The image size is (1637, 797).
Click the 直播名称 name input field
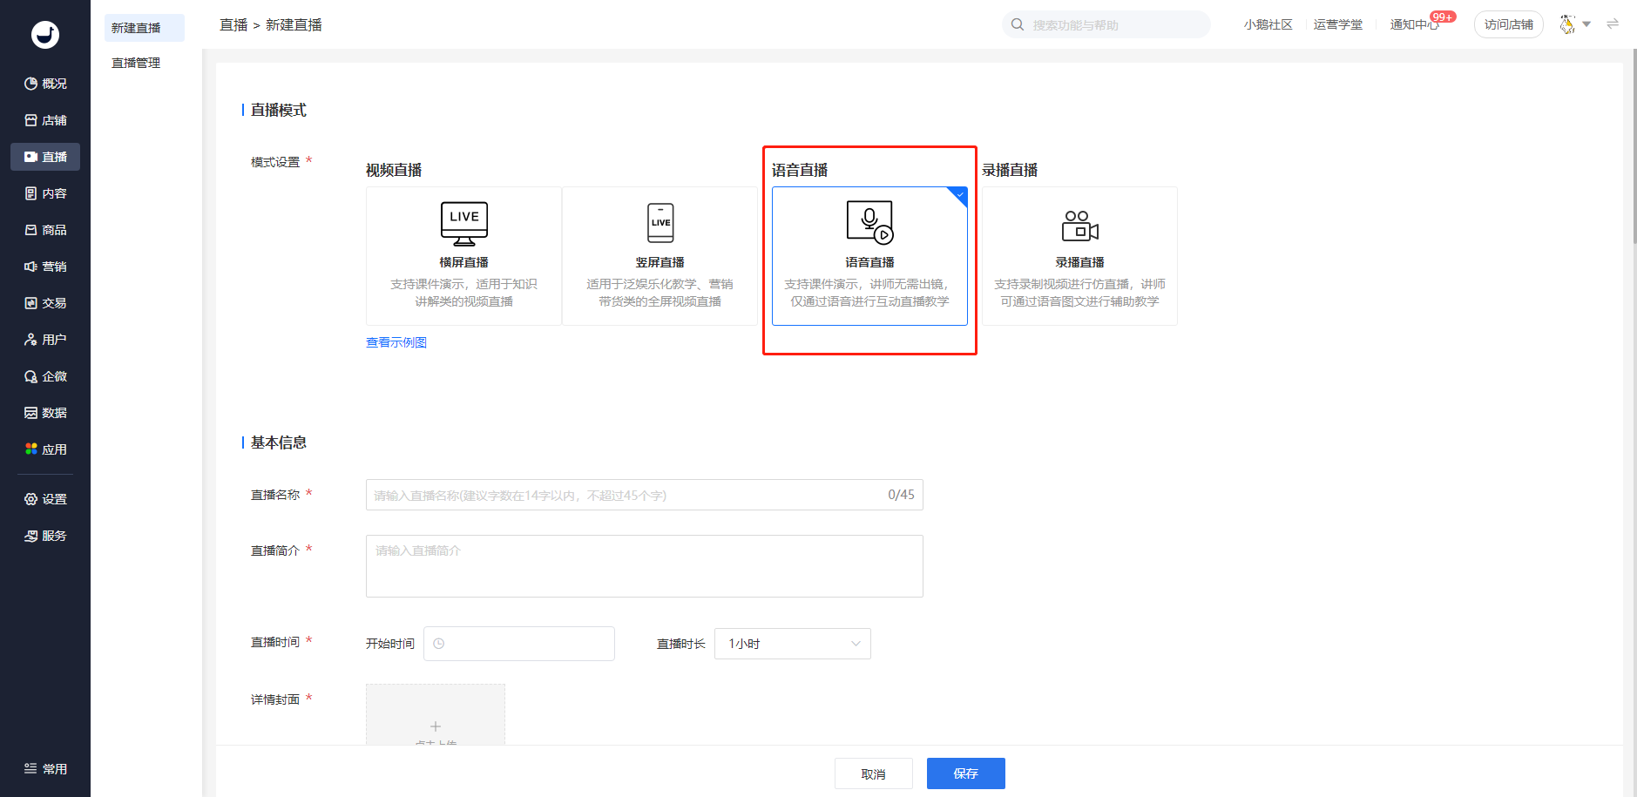coord(645,495)
